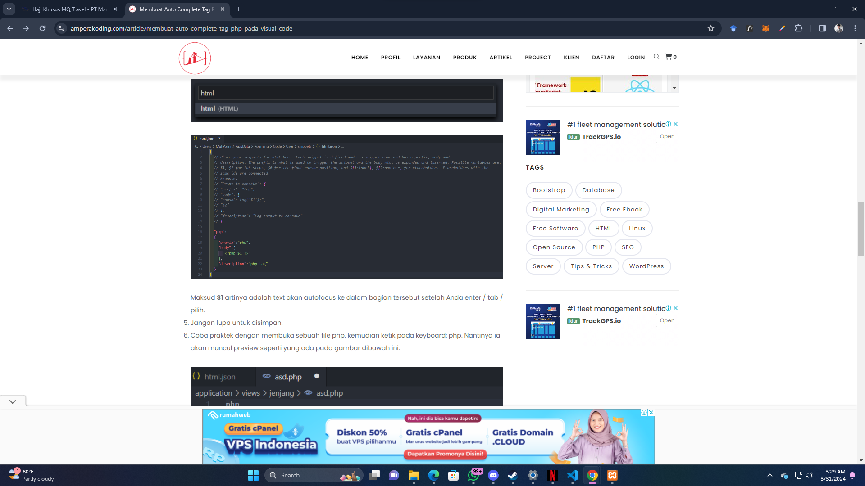This screenshot has height=486, width=865.
Task: Select the Tips & Tricks tag
Action: [591, 266]
